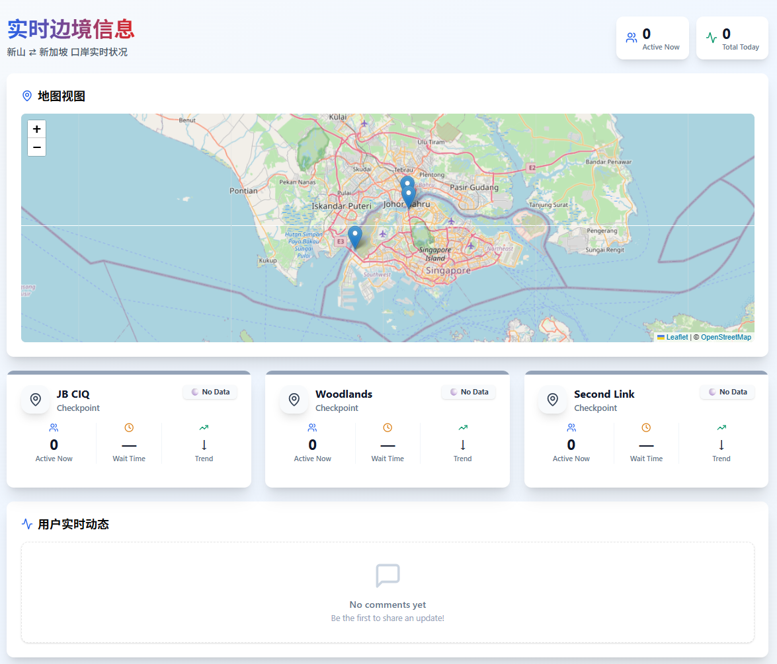Click the Total Today label in the header
The height and width of the screenshot is (664, 777).
pyautogui.click(x=741, y=47)
